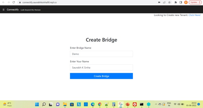Focus the Your Name input field

(x=101, y=68)
